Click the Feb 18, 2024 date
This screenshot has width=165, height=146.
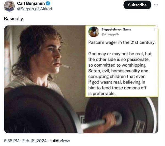click(34, 141)
